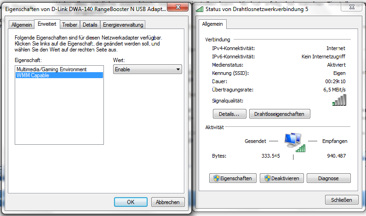This screenshot has height=216, width=366.
Task: Select WMM Capable in property list
Action: pos(59,75)
